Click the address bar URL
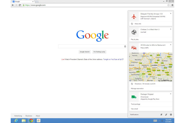This screenshot has width=185, height=123. pyautogui.click(x=35, y=5)
